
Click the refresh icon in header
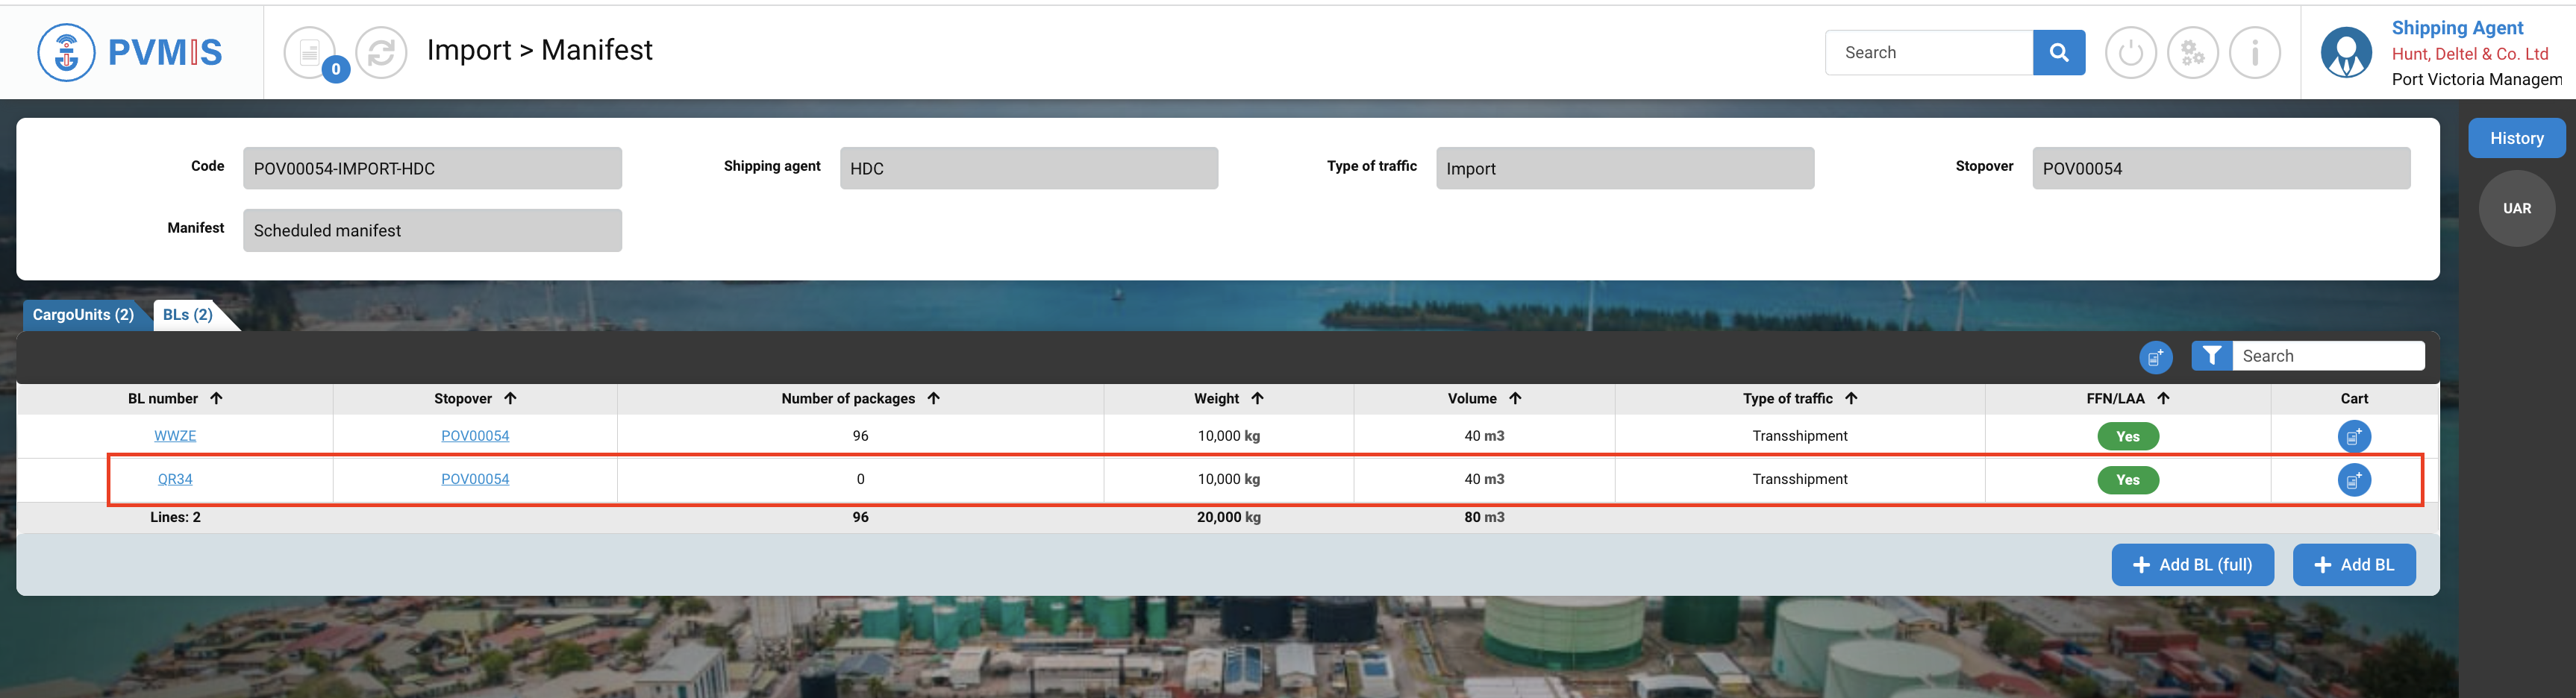click(381, 52)
